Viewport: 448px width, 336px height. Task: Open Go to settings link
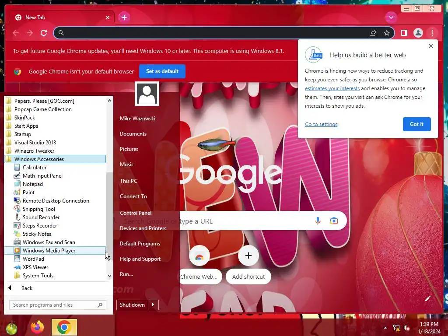tap(321, 124)
